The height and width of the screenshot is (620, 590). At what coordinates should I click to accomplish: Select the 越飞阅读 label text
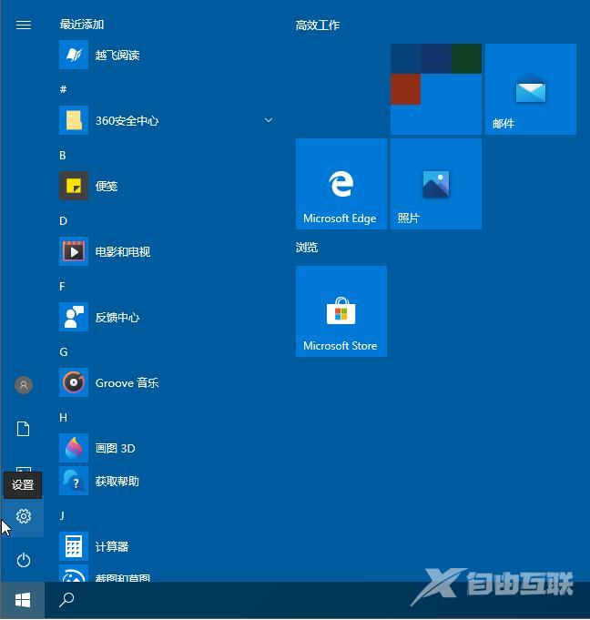coord(117,55)
